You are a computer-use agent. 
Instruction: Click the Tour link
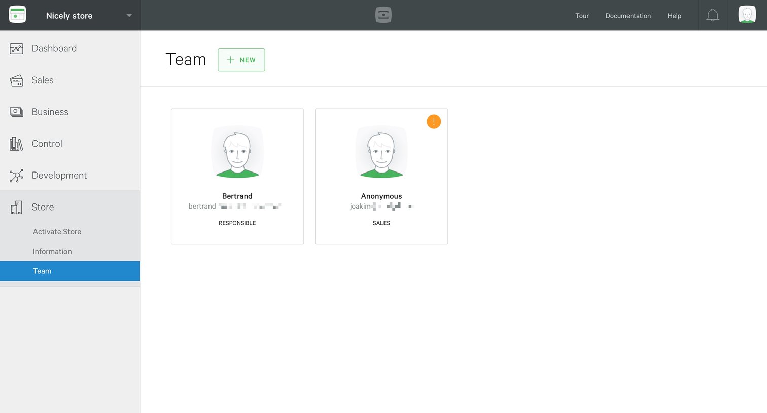click(582, 16)
